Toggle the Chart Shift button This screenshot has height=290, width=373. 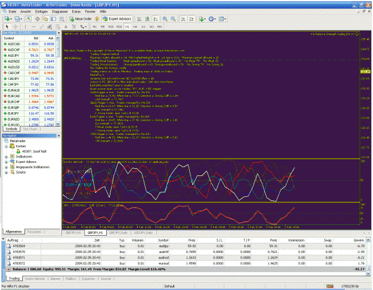192,18
